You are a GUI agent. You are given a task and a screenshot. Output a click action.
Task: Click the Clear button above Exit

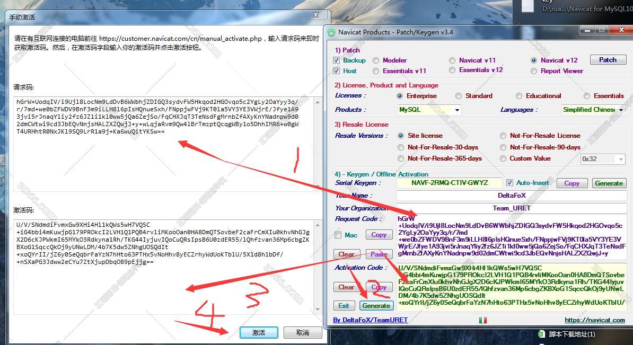346,287
